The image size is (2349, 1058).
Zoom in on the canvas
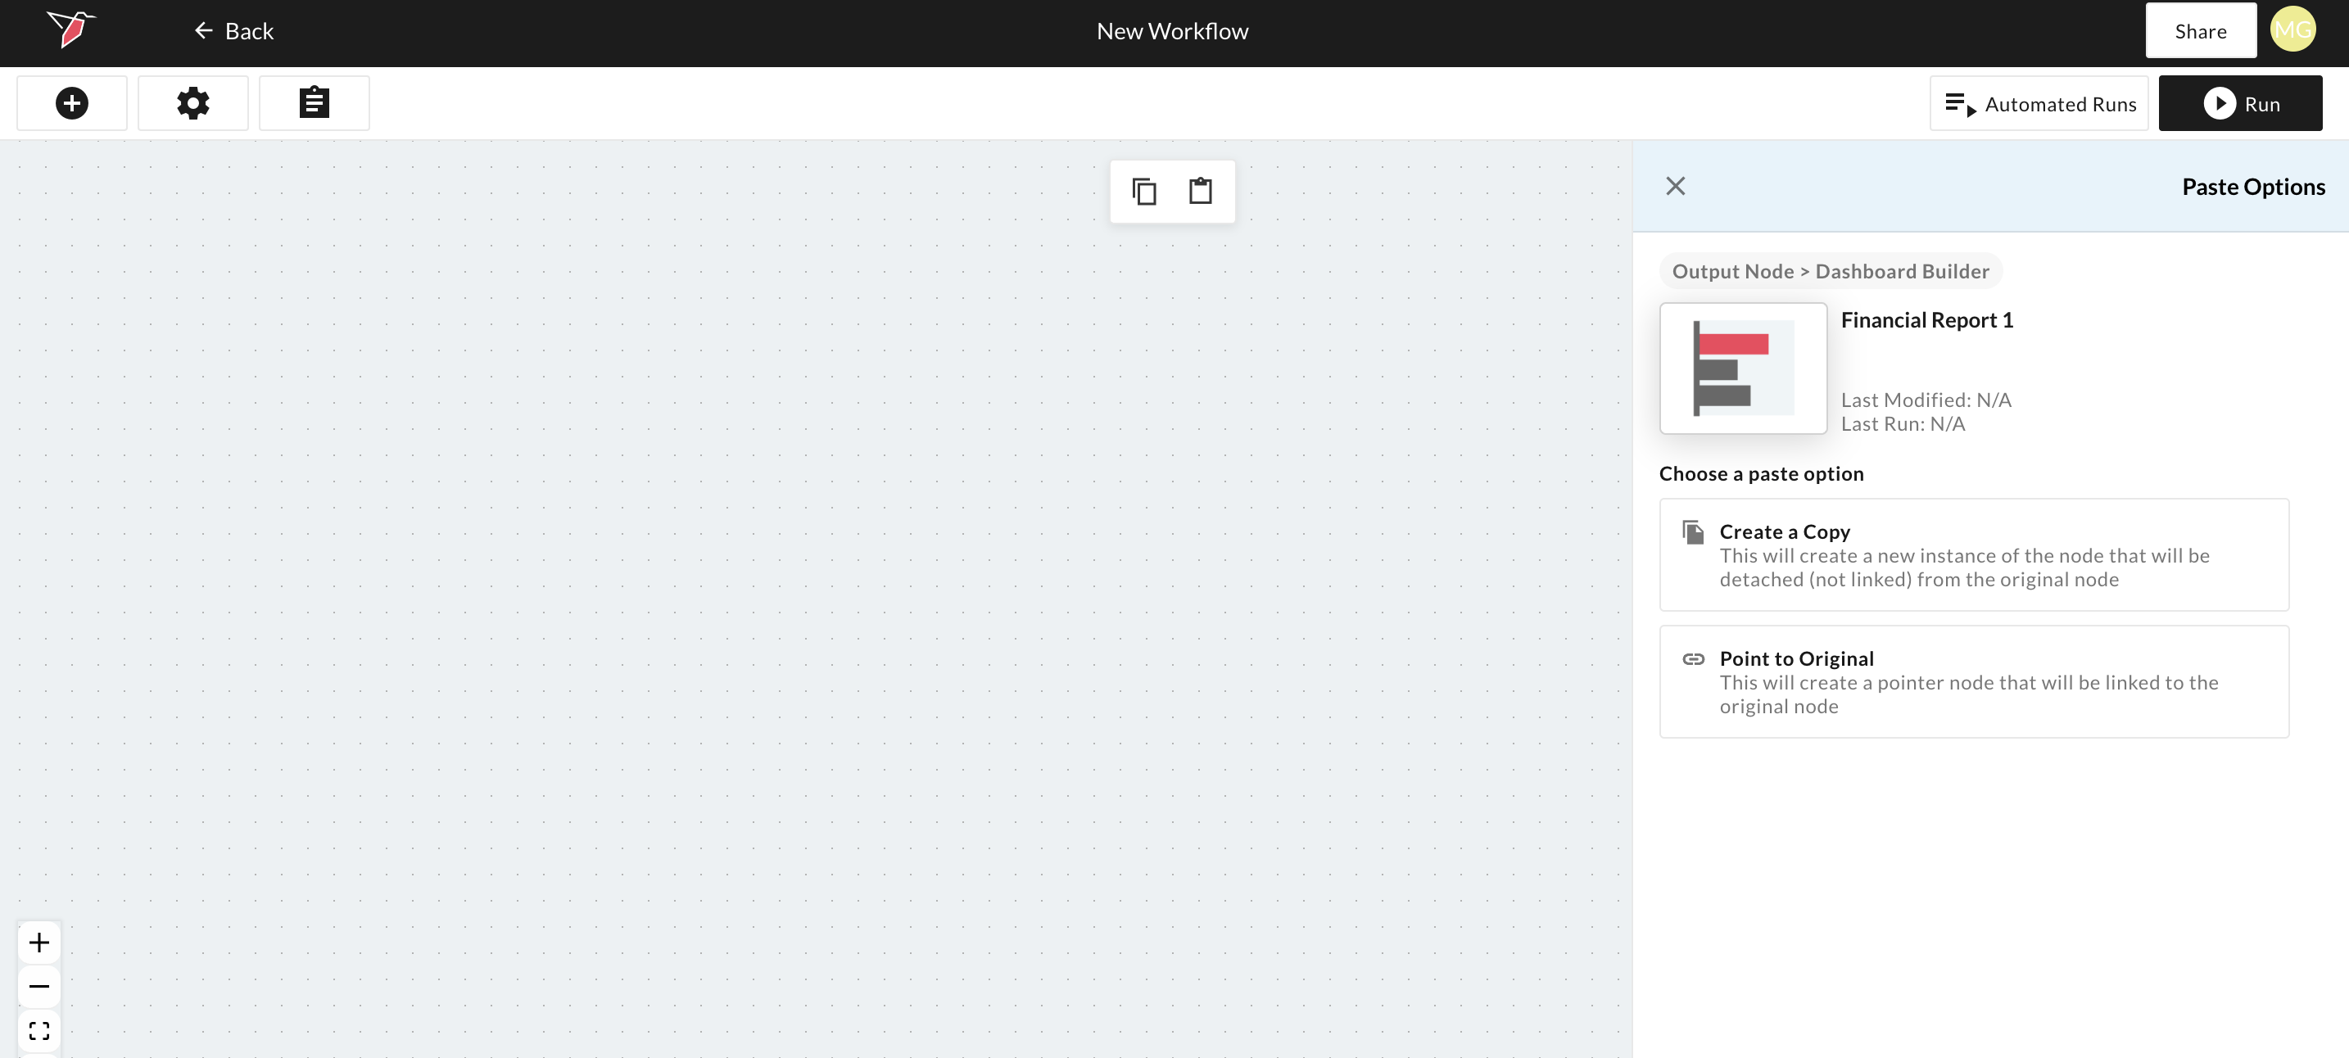[x=39, y=943]
